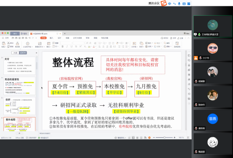Switch panel to Slides view toggle
Screen dimensions: 233x158
click(x=23, y=53)
